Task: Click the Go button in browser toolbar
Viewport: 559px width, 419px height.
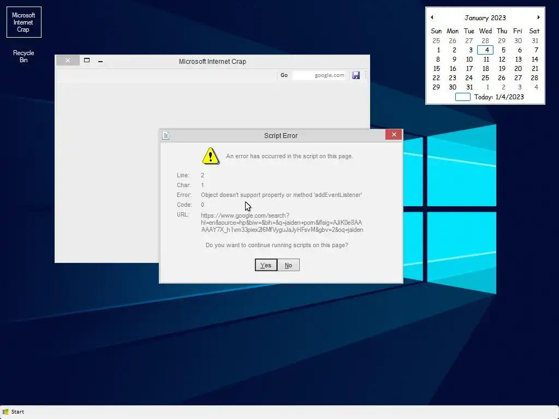Action: [284, 75]
